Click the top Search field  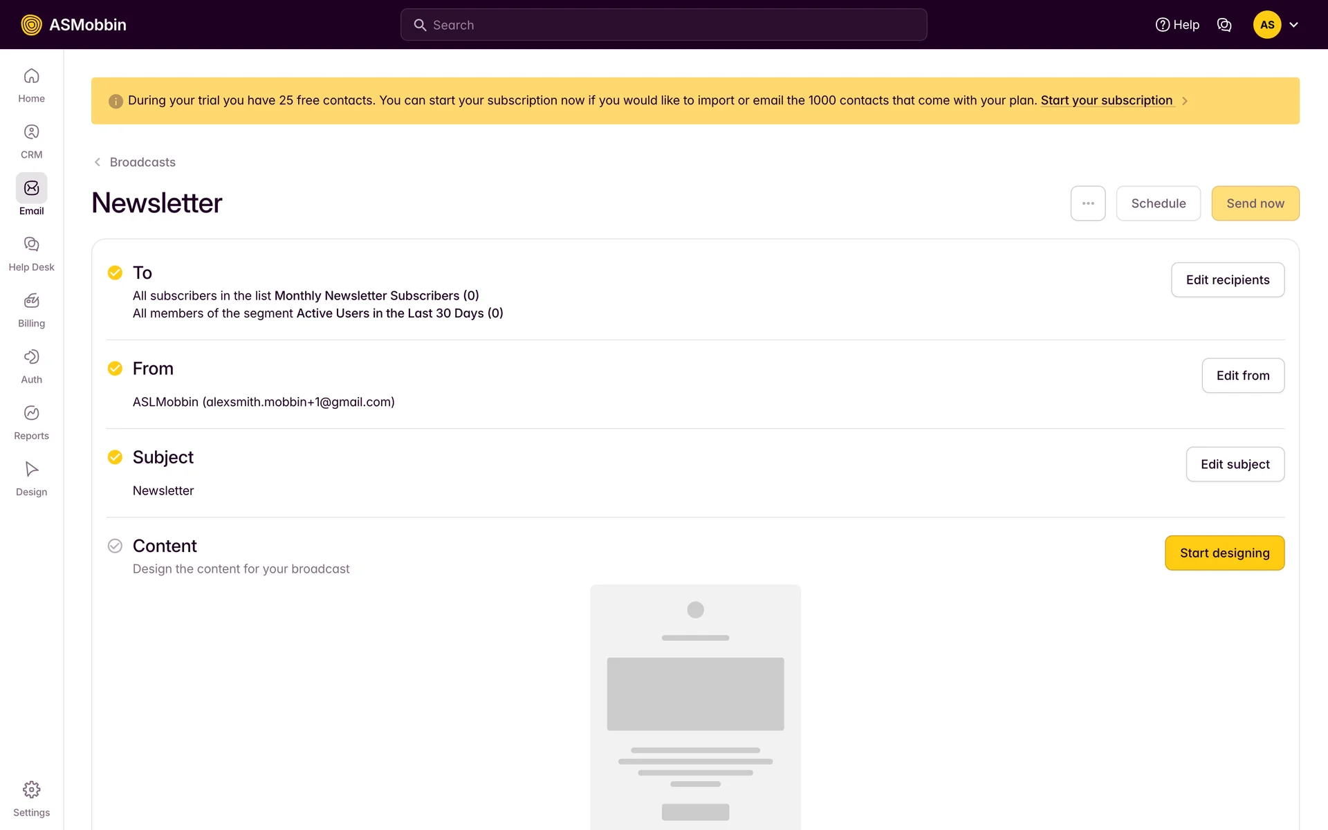pos(663,25)
